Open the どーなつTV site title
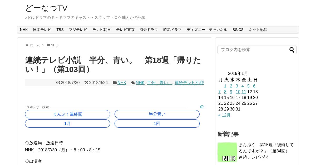The height and width of the screenshot is (165, 316). 46,8
